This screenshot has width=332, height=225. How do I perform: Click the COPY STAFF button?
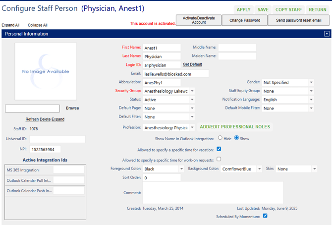coord(288,9)
